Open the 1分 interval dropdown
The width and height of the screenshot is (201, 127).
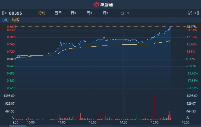(x=124, y=13)
